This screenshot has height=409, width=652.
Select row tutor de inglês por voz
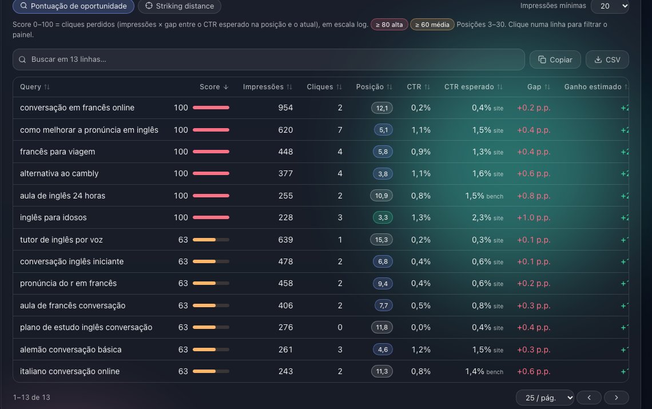click(321, 240)
